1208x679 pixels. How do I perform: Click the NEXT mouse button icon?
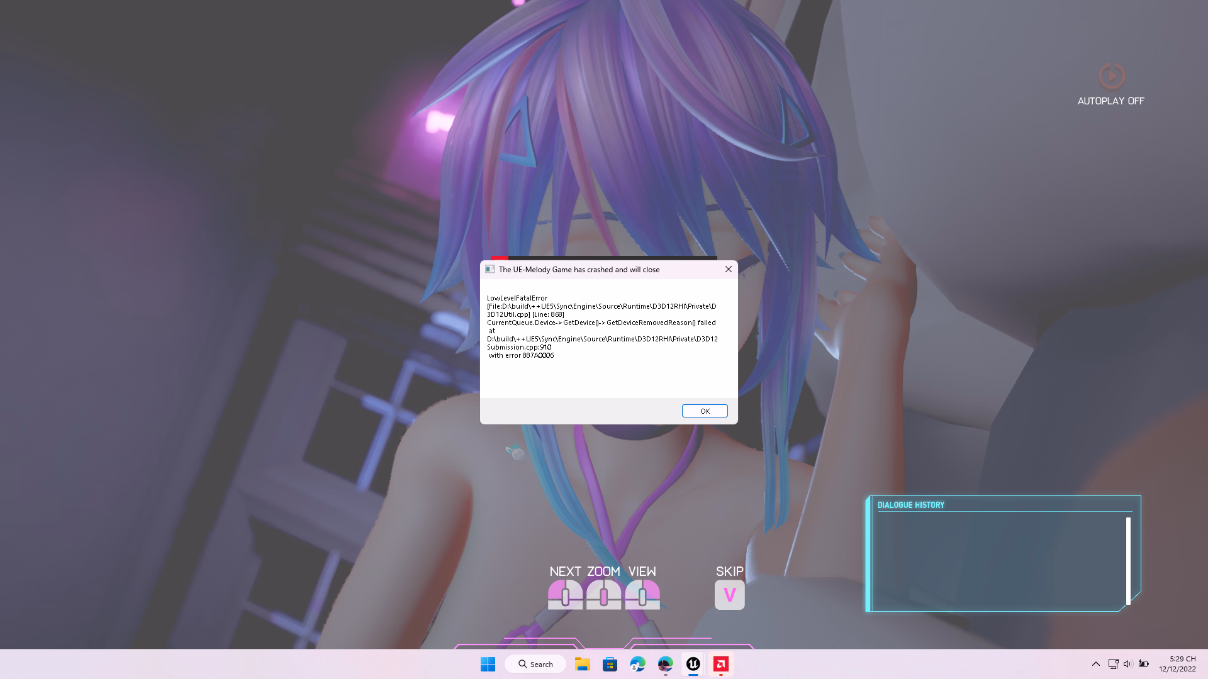pyautogui.click(x=565, y=594)
